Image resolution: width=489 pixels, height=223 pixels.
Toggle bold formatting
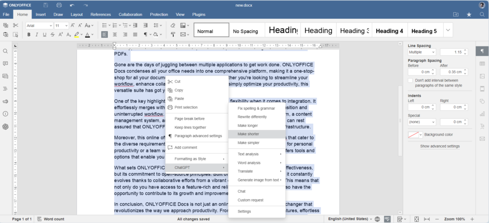coord(29,34)
